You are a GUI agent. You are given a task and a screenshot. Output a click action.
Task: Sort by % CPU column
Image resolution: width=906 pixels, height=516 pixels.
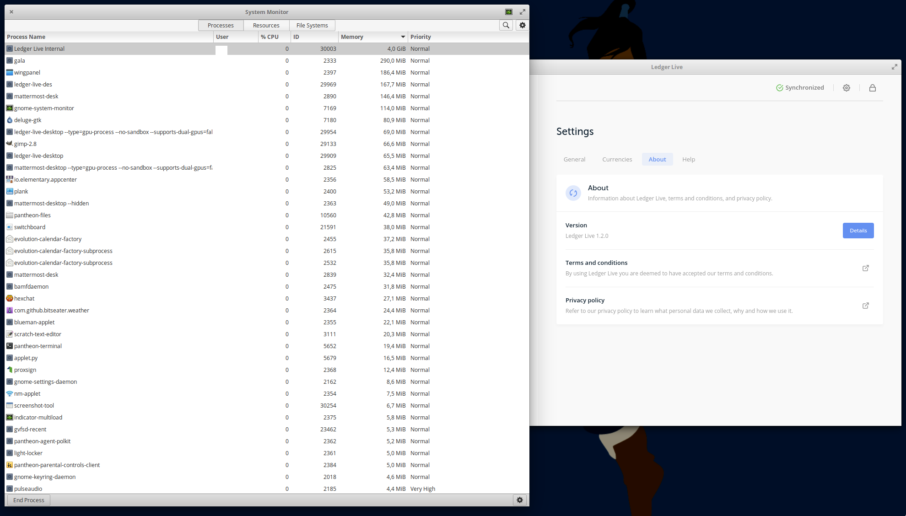click(275, 37)
